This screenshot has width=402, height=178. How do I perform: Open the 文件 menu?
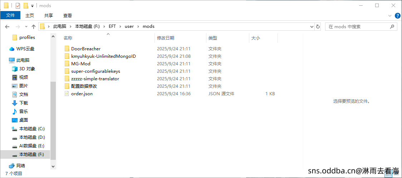tap(10, 15)
